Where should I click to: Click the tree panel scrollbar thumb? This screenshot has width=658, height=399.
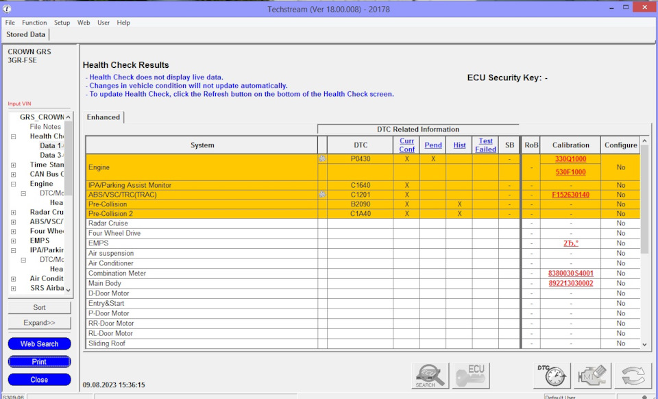(69, 158)
